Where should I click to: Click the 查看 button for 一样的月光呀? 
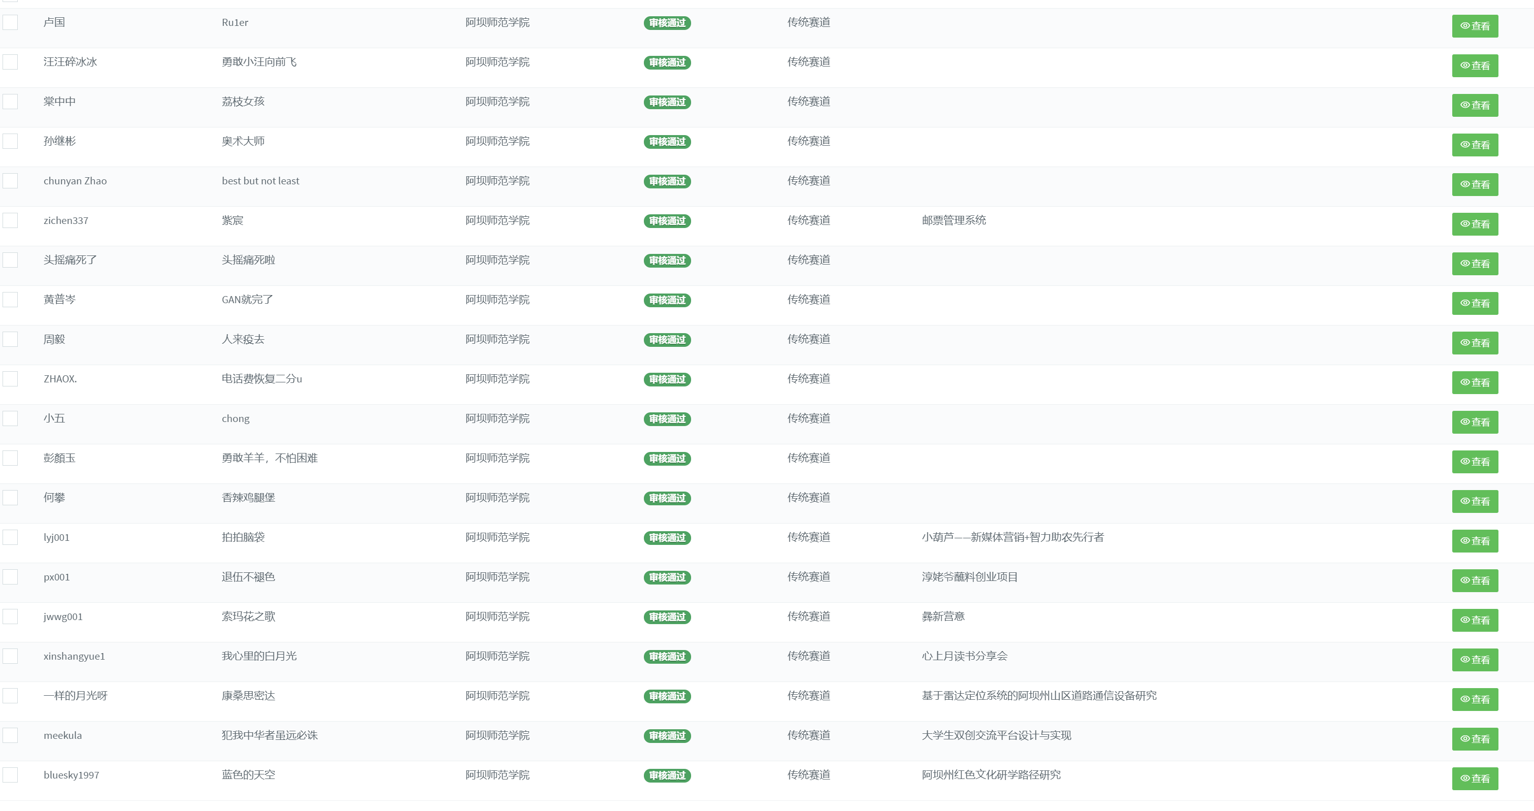point(1475,700)
